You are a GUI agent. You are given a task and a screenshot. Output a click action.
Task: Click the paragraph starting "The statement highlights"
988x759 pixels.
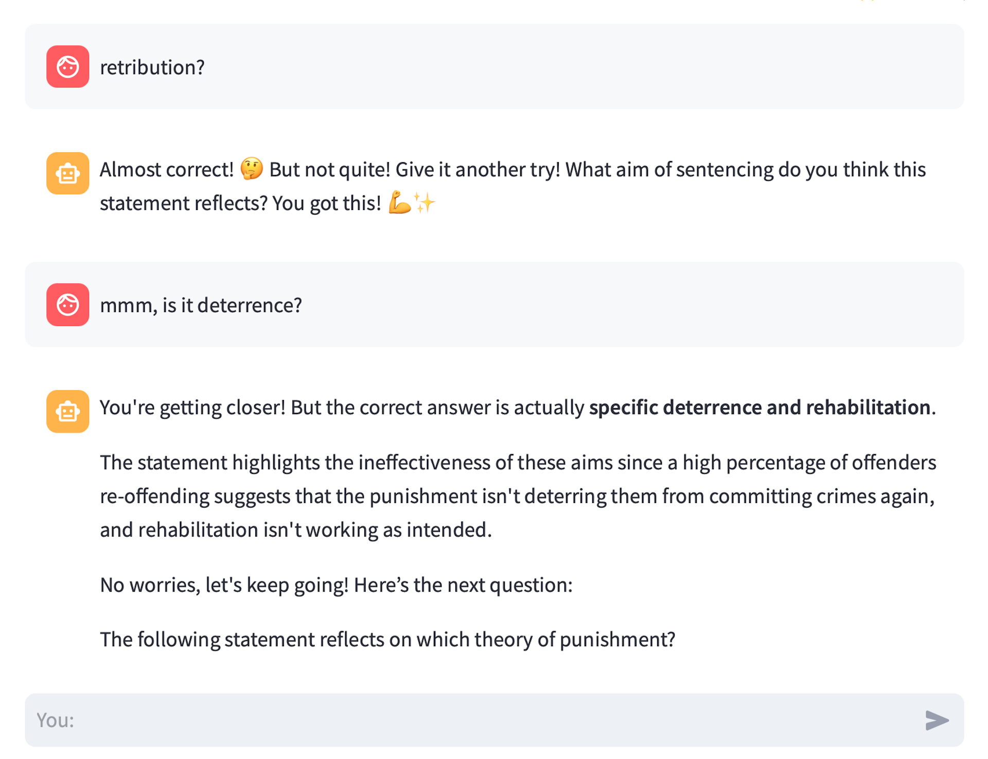[517, 462]
